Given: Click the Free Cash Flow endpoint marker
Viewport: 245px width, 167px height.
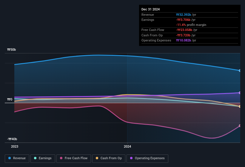Looking at the screenshot, I should tap(240, 126).
